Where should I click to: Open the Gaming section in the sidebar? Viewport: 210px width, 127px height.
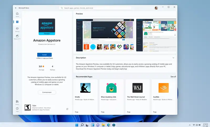(x=17, y=29)
